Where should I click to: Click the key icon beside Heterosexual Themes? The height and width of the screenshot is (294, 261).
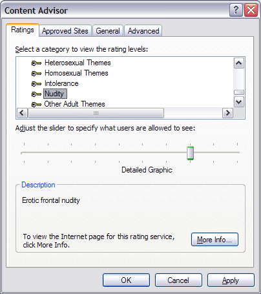[36, 63]
